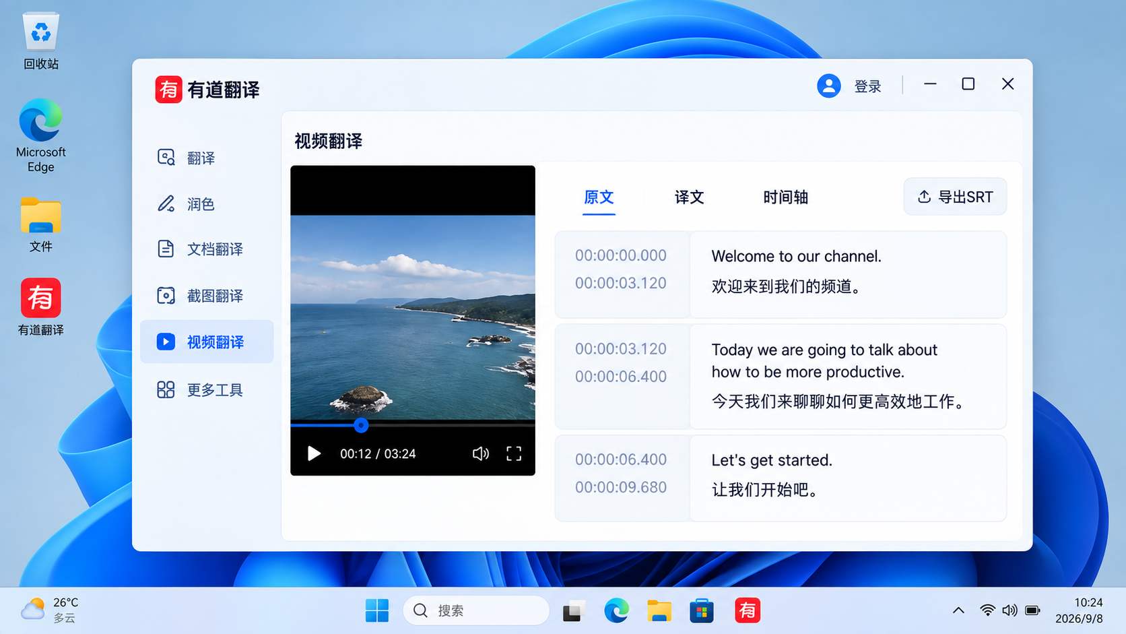Open 有道翻译 desktop shortcut

coord(41,307)
